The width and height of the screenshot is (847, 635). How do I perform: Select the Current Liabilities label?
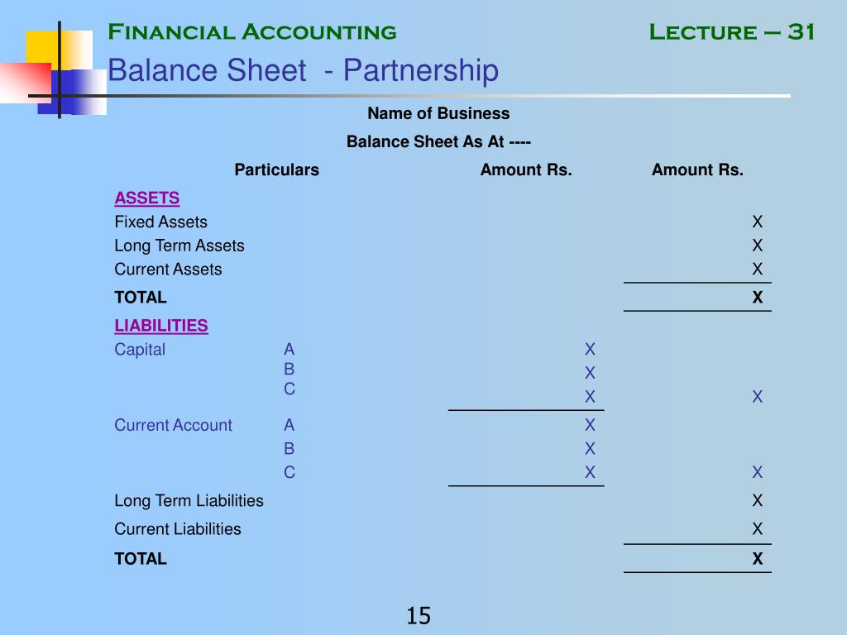click(x=178, y=529)
